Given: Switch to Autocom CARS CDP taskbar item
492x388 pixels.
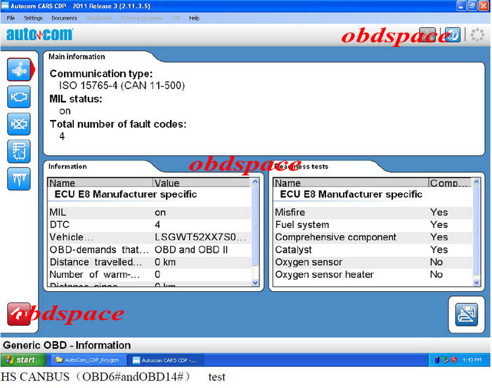Looking at the screenshot, I should 166,360.
